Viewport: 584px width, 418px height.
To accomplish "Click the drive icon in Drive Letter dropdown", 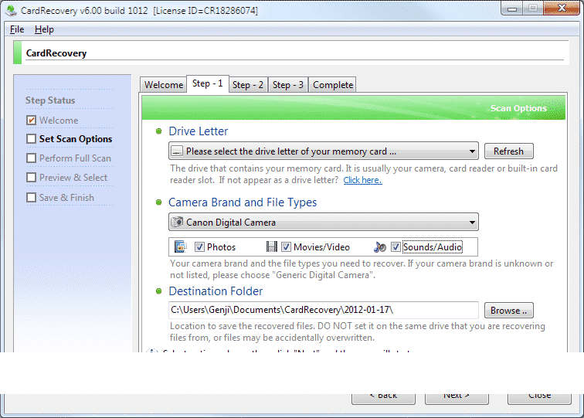I will point(177,151).
